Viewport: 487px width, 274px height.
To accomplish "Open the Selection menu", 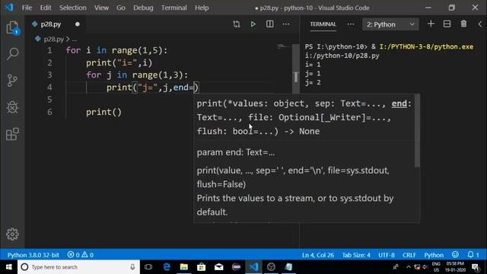I will click(x=73, y=8).
